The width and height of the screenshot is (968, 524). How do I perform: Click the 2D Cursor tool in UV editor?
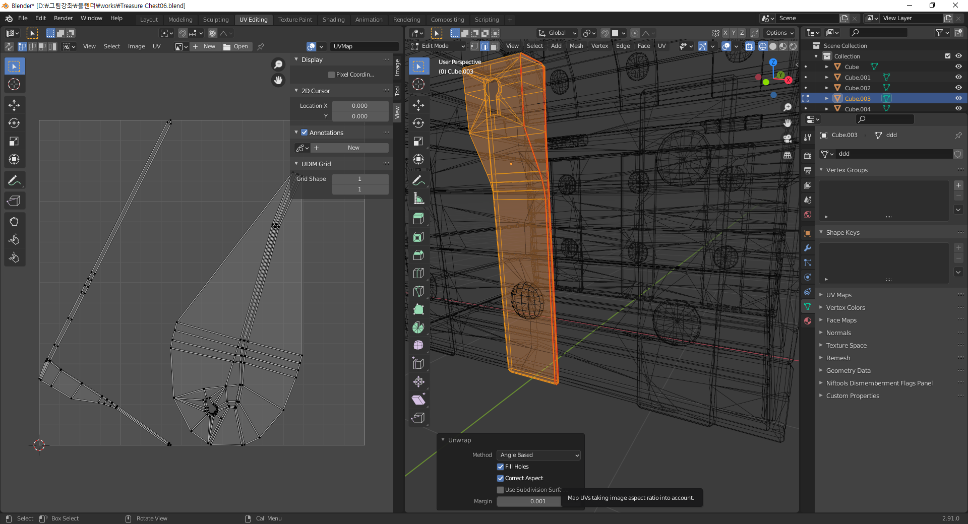(14, 84)
